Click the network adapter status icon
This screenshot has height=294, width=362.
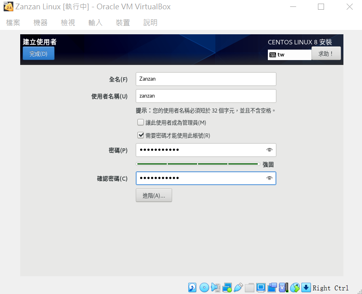click(227, 288)
